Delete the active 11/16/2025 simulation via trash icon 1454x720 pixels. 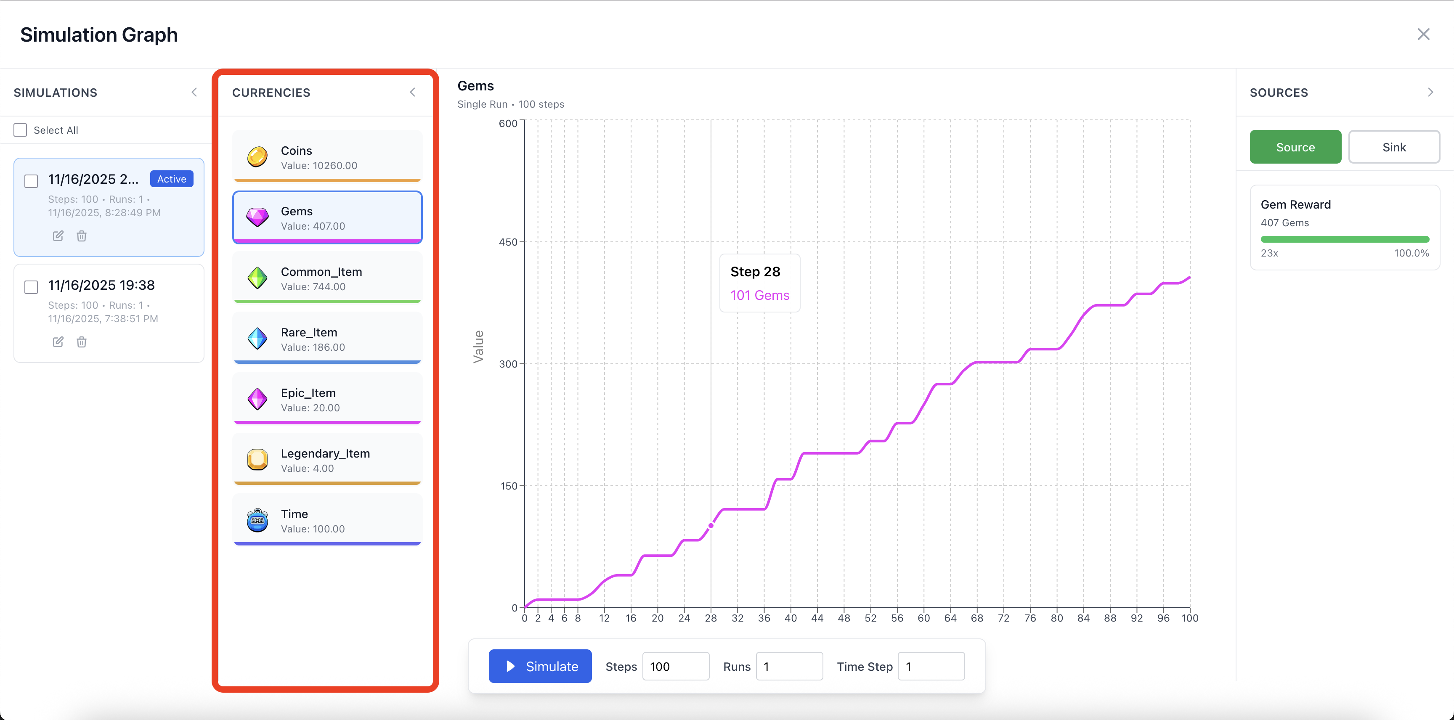click(82, 236)
